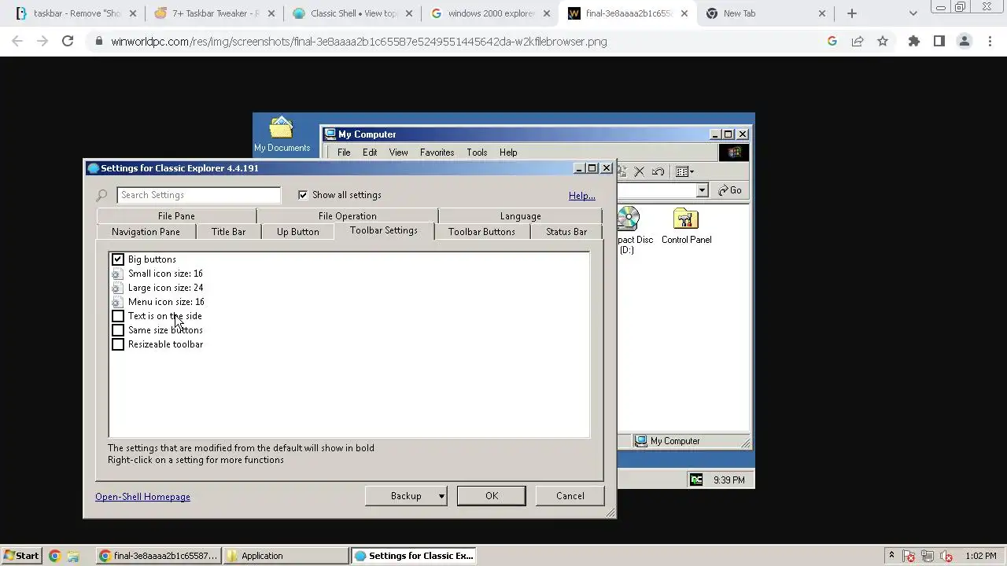This screenshot has width=1007, height=566.
Task: Open a new browser tab with plus
Action: [x=852, y=13]
